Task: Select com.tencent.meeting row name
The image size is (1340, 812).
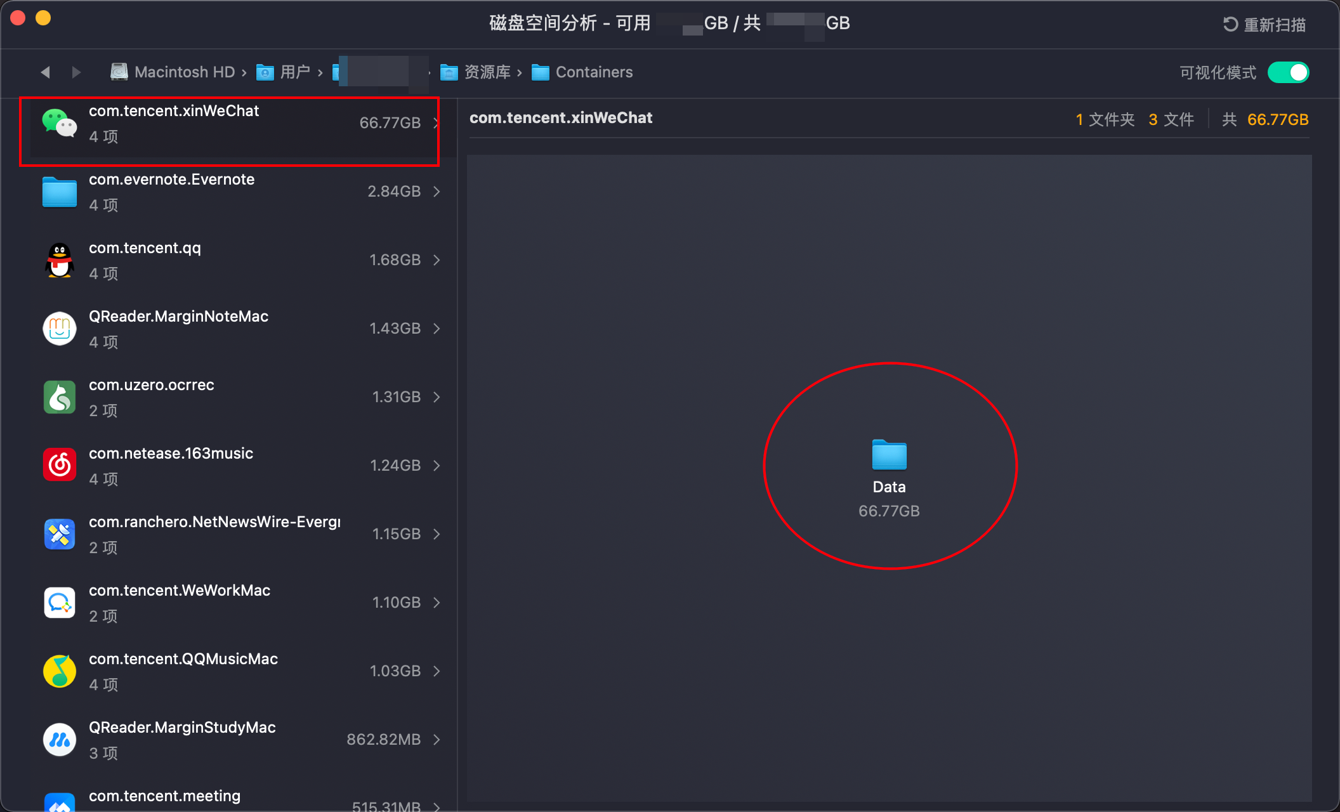Action: pos(165,796)
